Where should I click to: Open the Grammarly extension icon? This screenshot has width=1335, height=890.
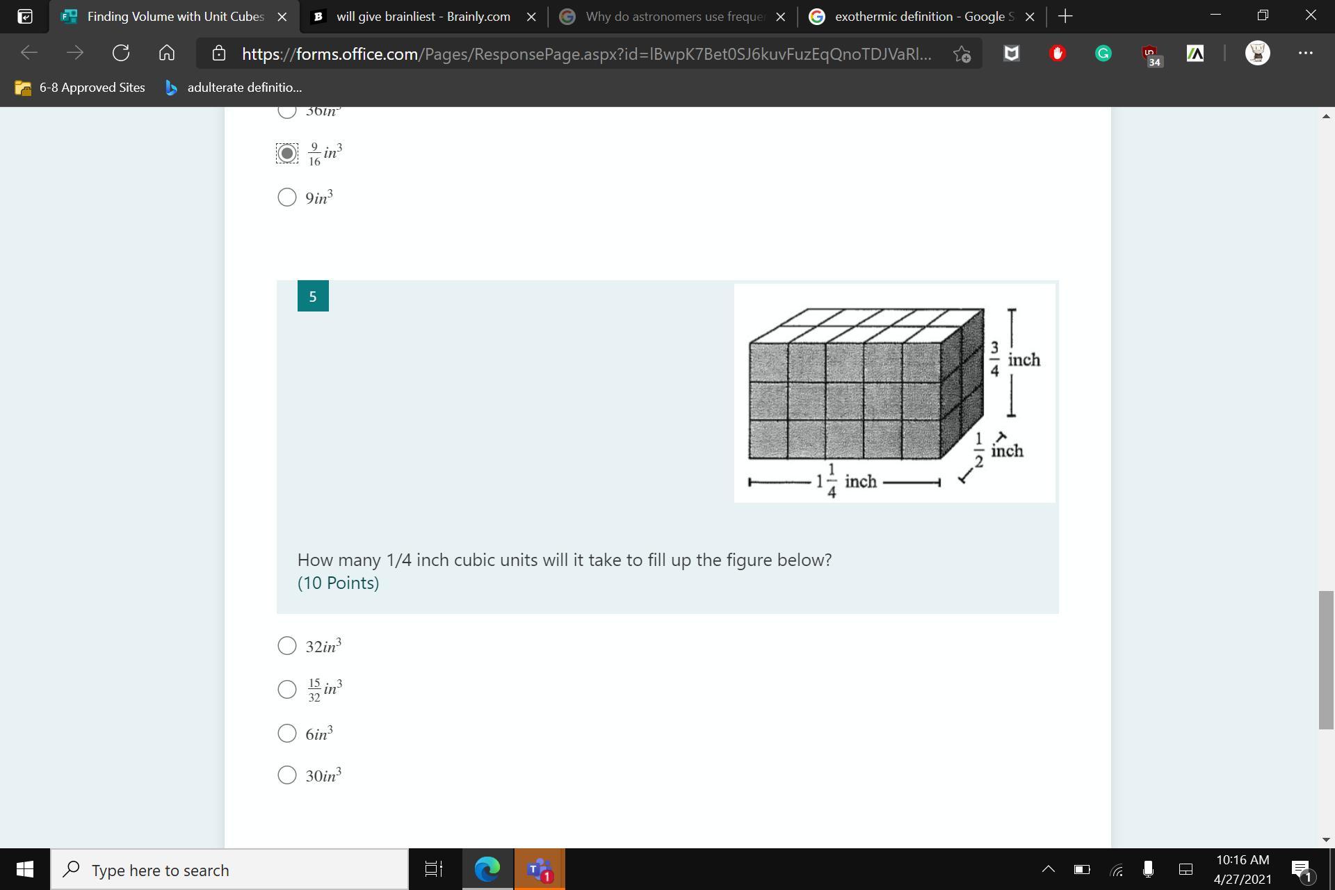pyautogui.click(x=1103, y=54)
